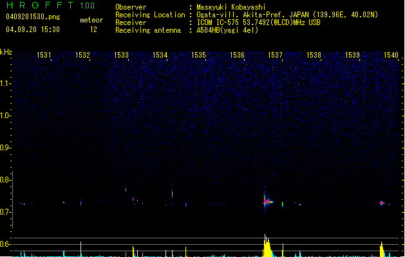
Task: Click the 1536 time axis marker
Action: coord(237,55)
